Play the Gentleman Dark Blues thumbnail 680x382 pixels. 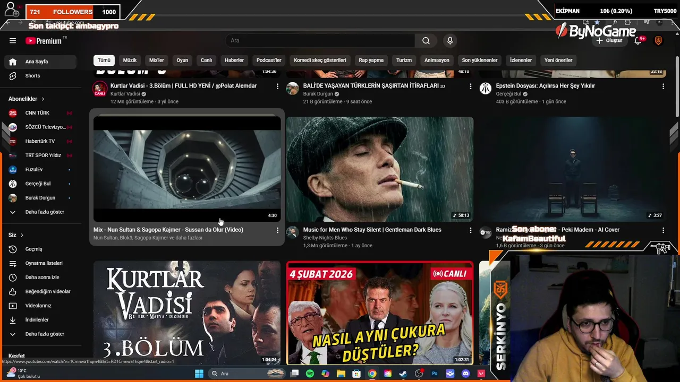point(380,169)
